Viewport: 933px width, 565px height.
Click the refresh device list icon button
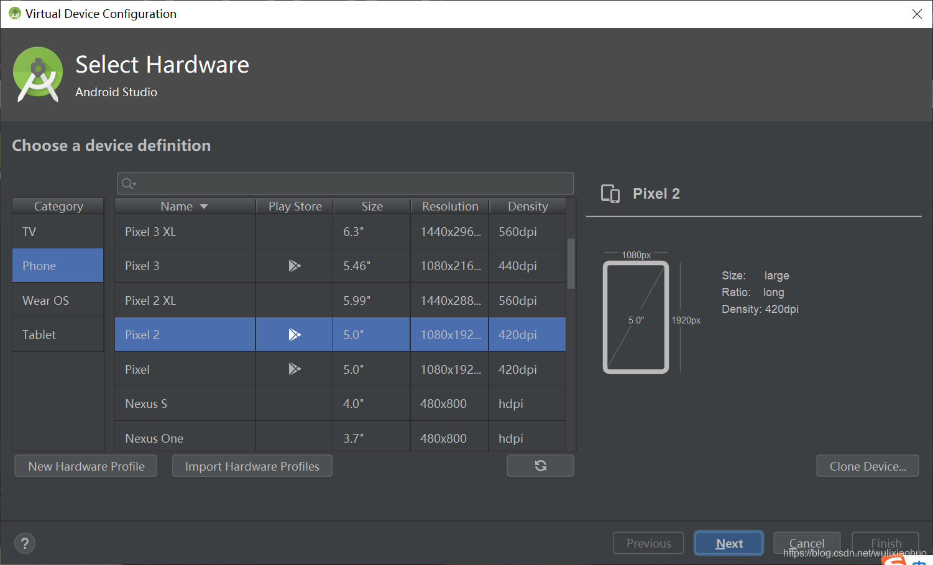tap(540, 466)
